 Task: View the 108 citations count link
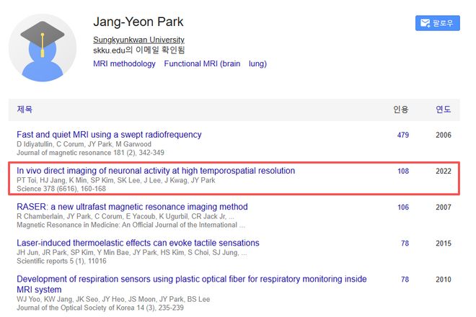pos(402,171)
